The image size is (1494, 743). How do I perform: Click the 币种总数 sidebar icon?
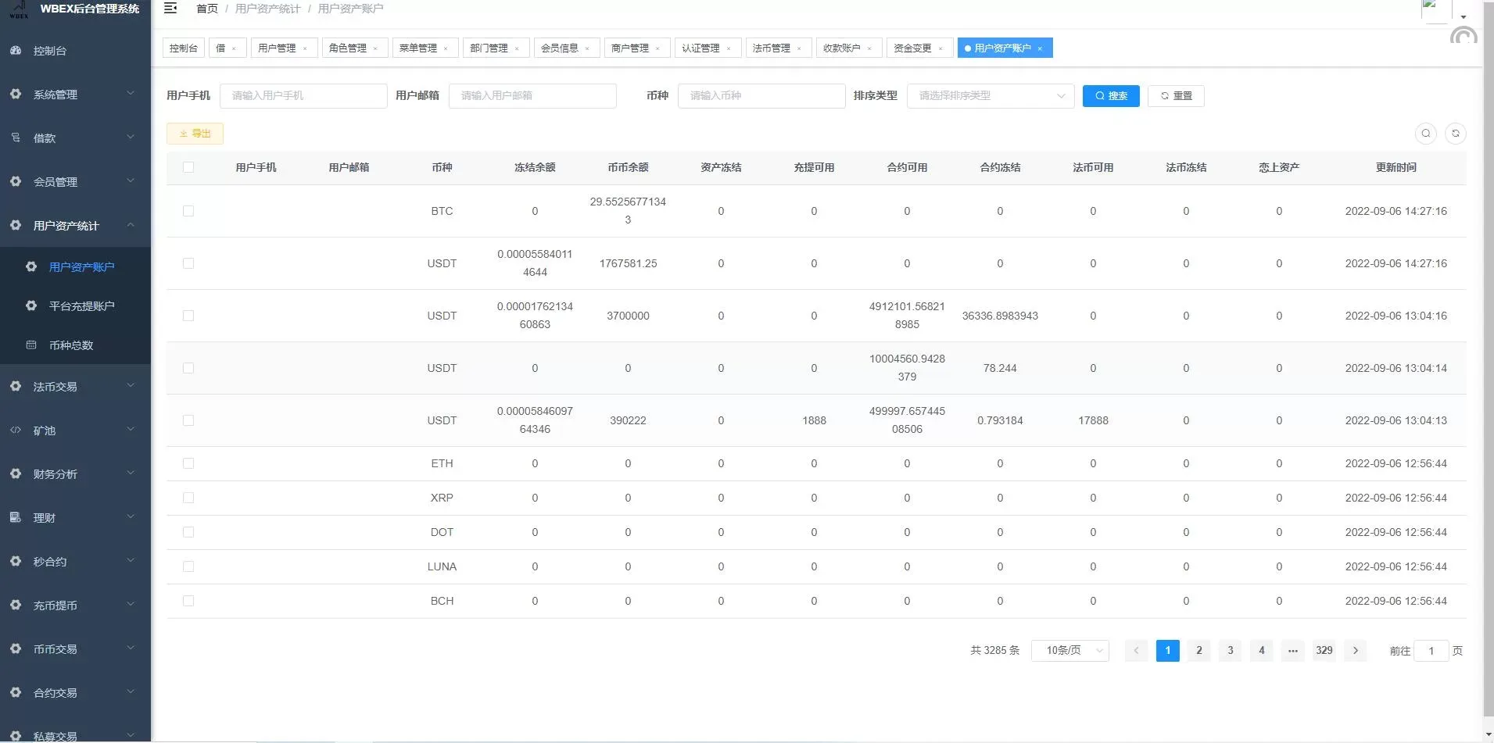click(31, 345)
